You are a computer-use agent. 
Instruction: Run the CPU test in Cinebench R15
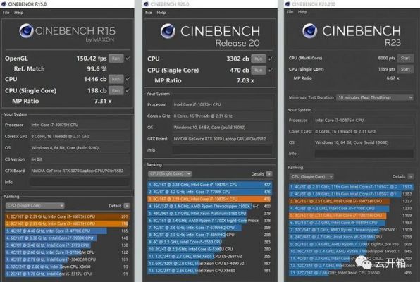click(x=116, y=79)
